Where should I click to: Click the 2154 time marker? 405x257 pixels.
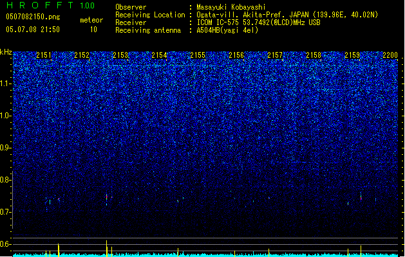159,55
